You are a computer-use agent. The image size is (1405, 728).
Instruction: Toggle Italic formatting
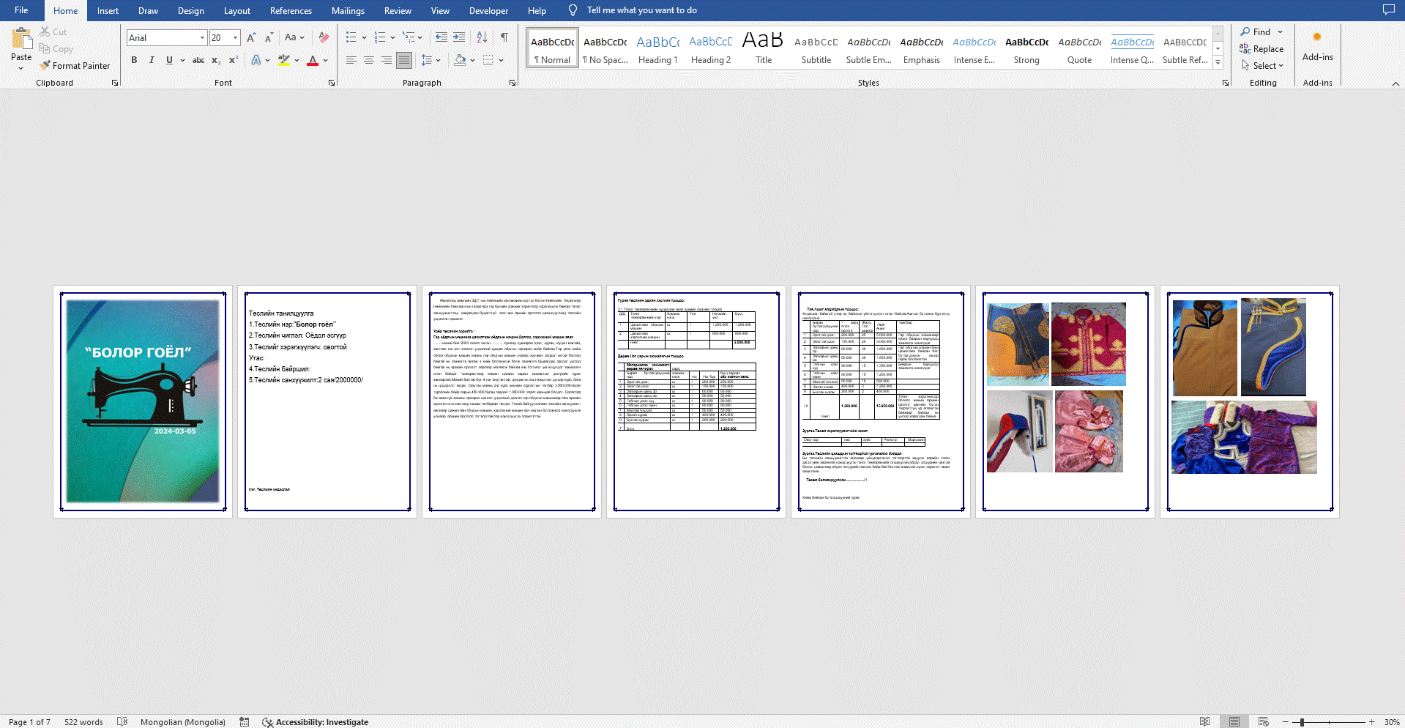152,60
